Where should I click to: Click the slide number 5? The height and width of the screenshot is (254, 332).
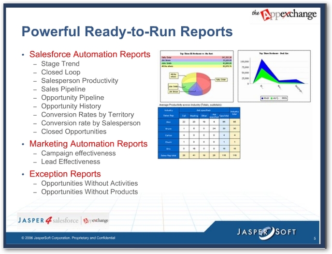coord(315,239)
